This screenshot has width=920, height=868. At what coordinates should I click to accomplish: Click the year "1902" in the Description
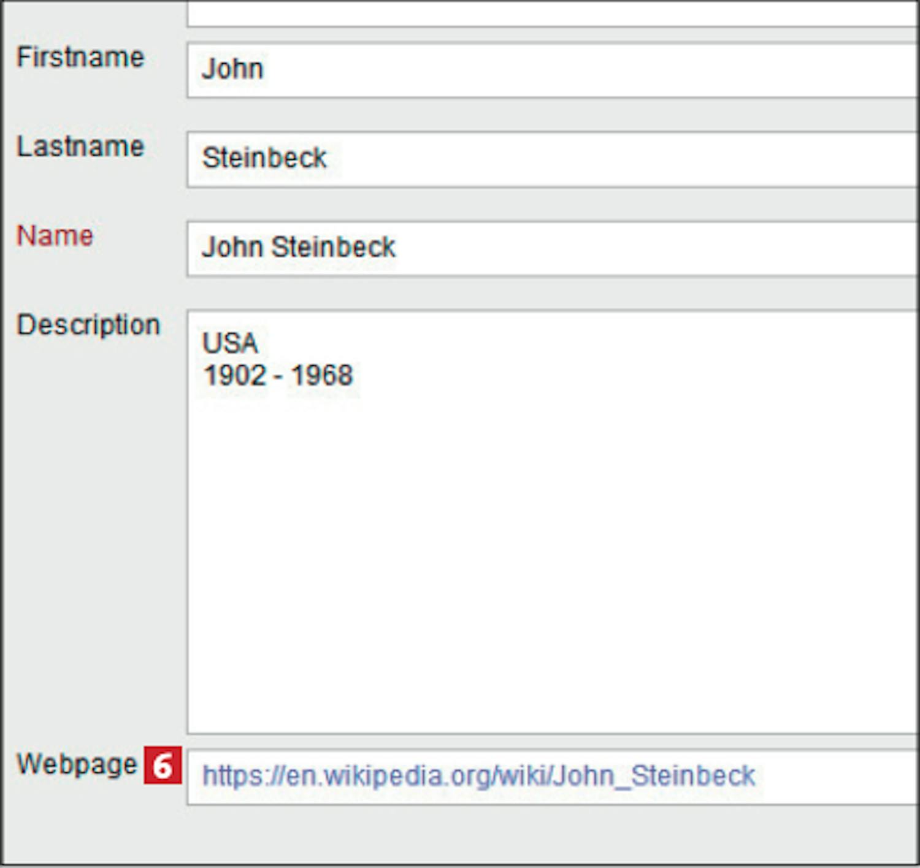235,376
